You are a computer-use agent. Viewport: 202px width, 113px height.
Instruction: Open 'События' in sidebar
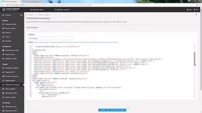(8, 15)
